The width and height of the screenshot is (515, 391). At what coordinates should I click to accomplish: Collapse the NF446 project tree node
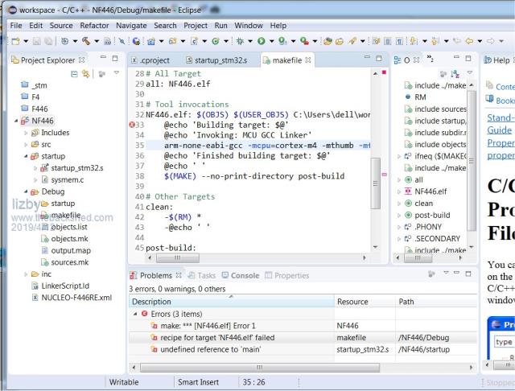pos(17,120)
